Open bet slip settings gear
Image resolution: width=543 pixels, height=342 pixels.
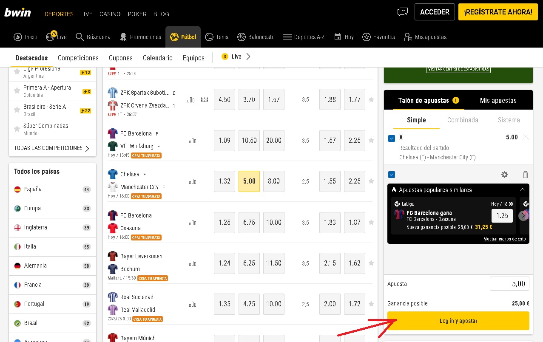point(505,175)
